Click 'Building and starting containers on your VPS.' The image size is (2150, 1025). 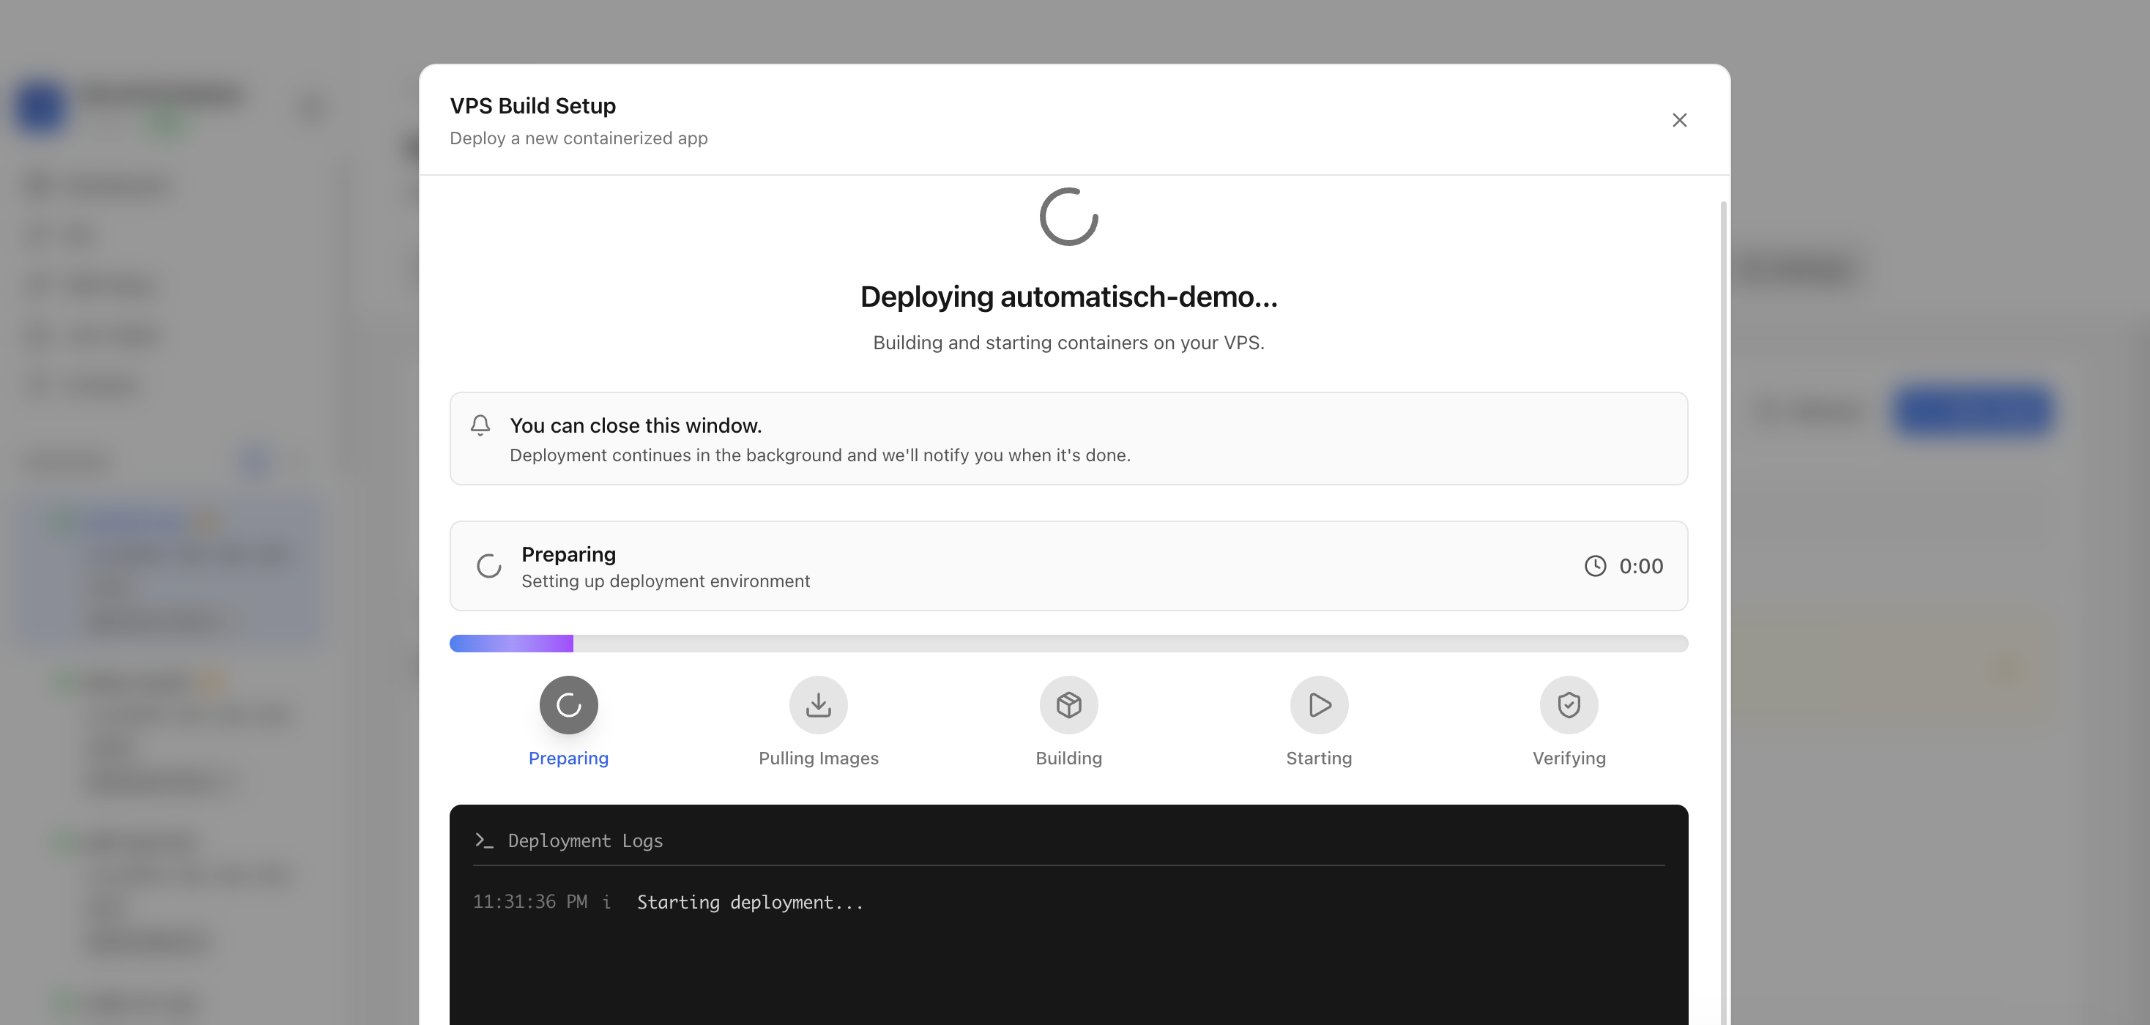[x=1068, y=342]
